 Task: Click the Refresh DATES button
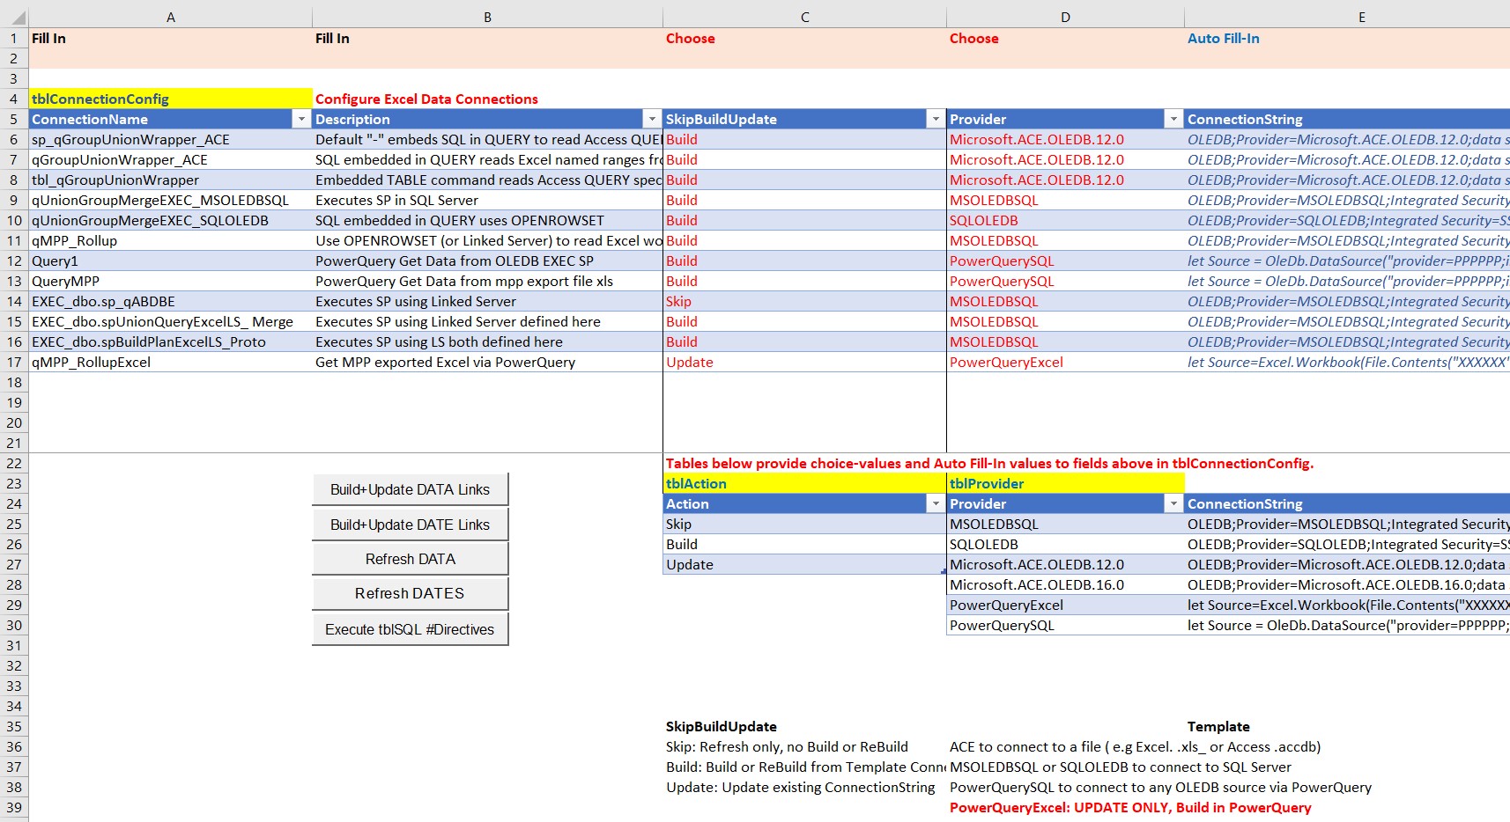[410, 593]
